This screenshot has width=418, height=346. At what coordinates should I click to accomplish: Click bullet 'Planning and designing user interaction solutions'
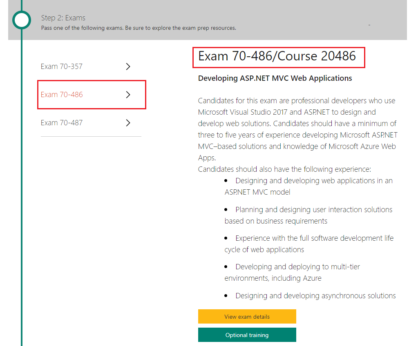[314, 210]
